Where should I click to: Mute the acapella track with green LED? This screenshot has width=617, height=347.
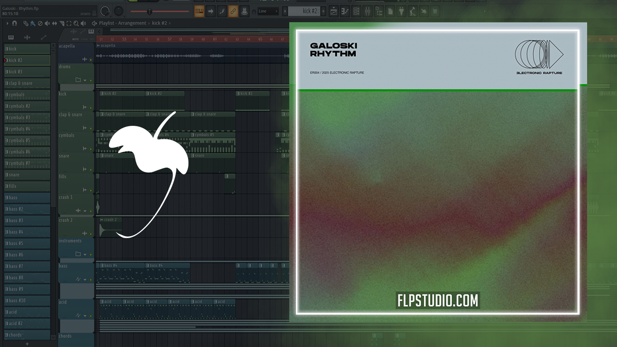click(91, 59)
